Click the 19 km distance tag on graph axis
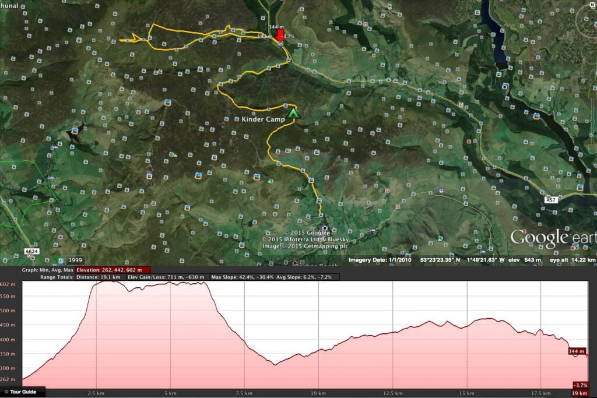This screenshot has width=597, height=398. point(580,393)
